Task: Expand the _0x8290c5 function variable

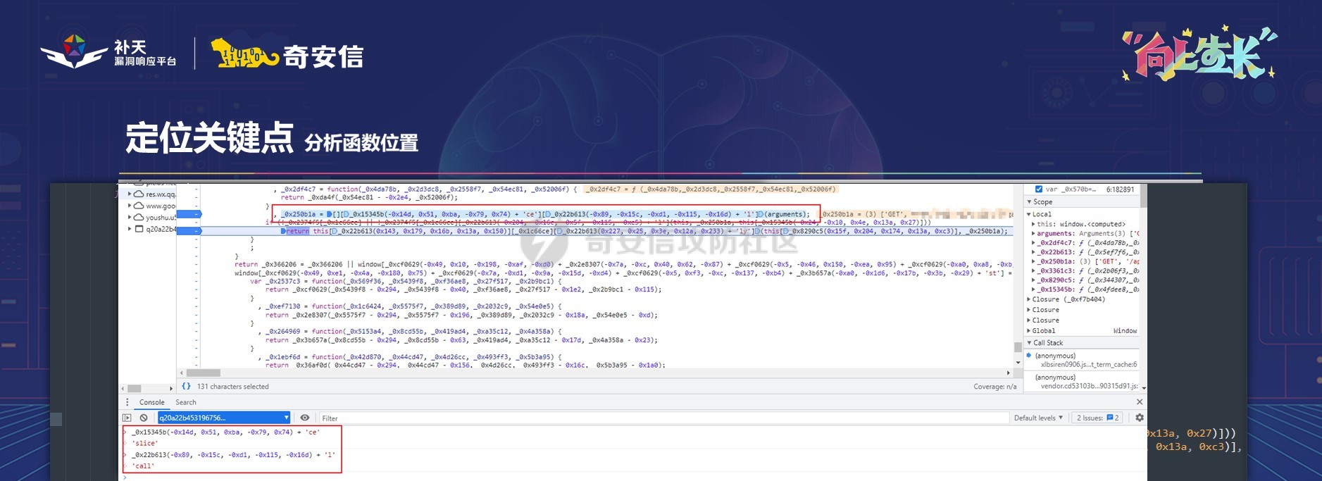Action: point(1033,280)
